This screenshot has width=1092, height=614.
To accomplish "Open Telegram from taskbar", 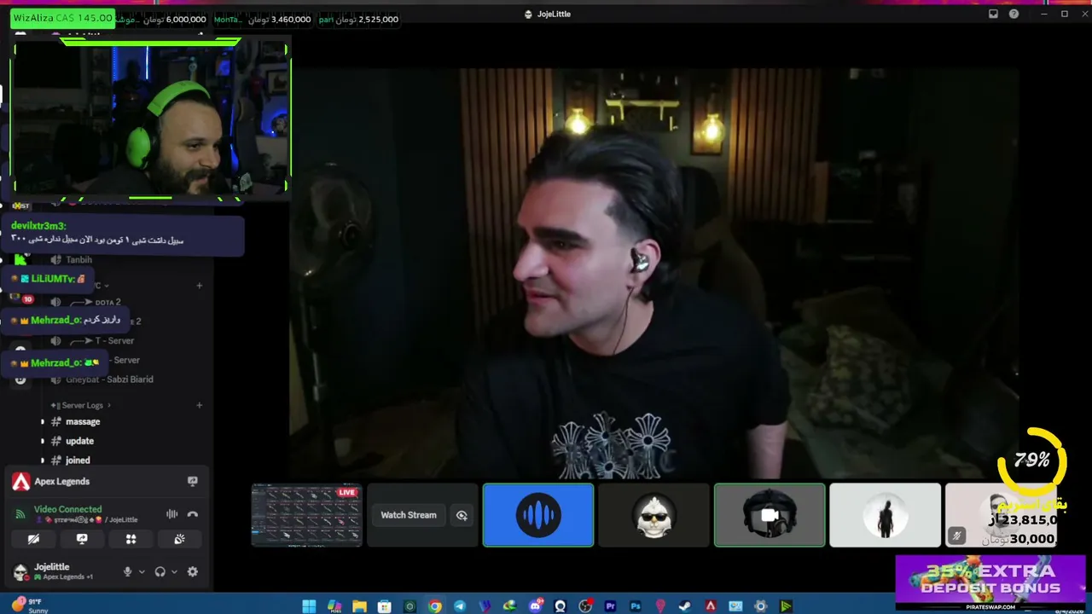I will (460, 606).
